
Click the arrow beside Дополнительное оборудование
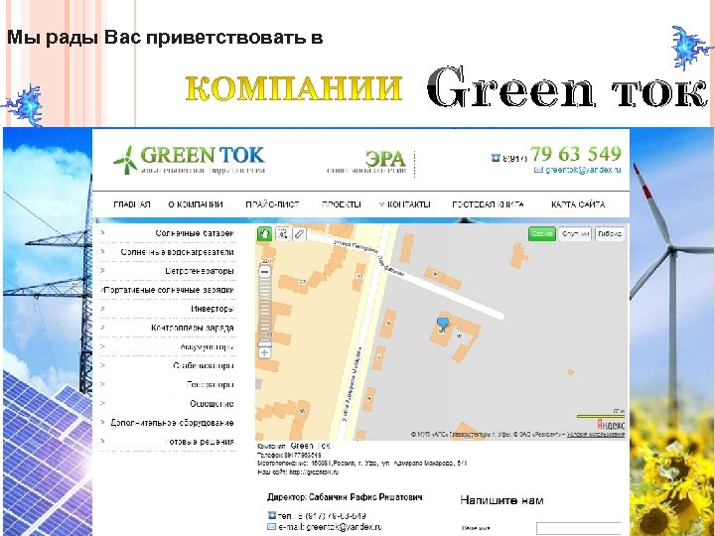(102, 422)
